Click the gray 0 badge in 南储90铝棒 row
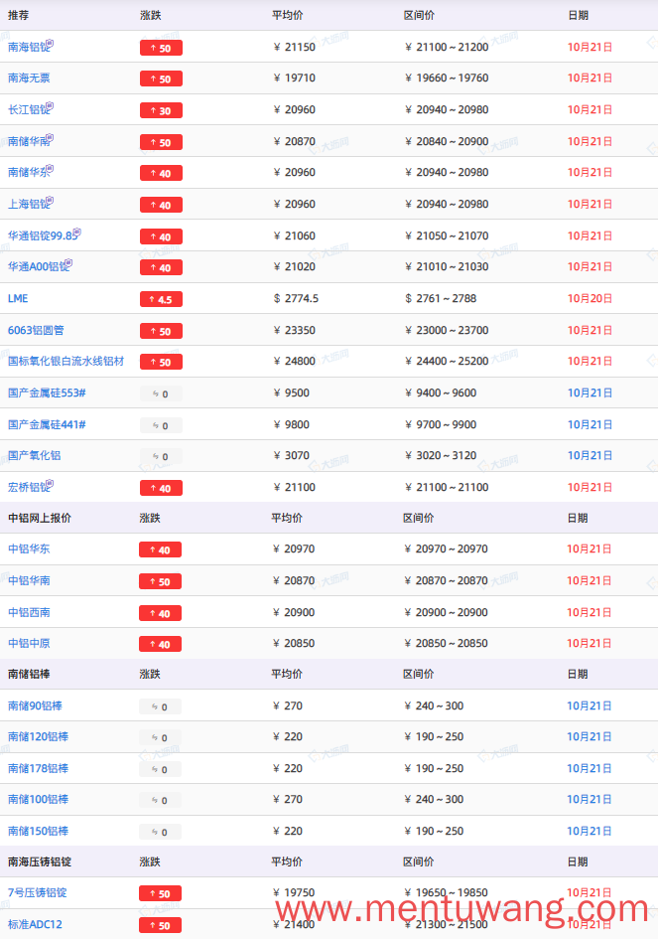 tap(161, 706)
